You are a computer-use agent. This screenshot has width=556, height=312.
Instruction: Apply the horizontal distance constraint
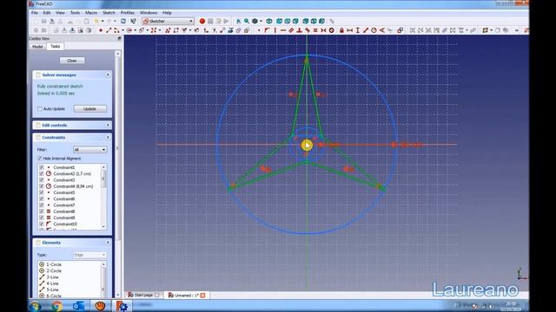point(349,30)
